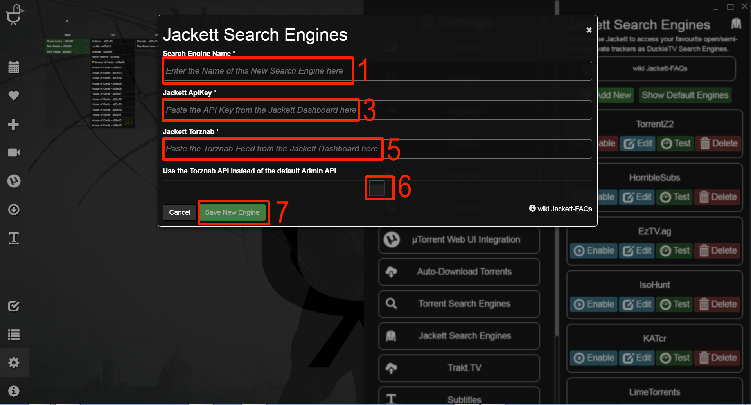Open the checklist sidebar icon

pyautogui.click(x=14, y=306)
